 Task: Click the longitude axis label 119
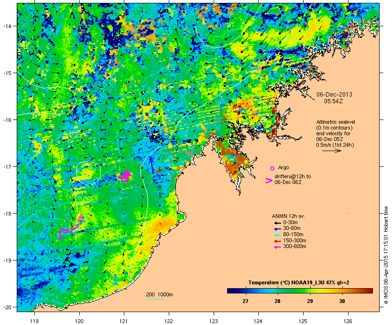coord(34,321)
